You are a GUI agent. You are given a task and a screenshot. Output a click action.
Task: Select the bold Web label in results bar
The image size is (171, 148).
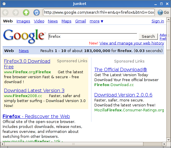[x=9, y=51]
